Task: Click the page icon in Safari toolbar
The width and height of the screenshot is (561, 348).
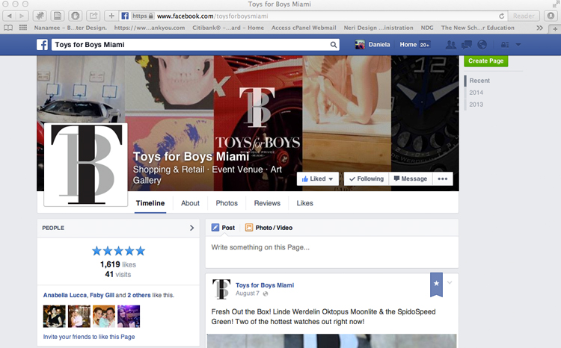Action: tap(58, 16)
